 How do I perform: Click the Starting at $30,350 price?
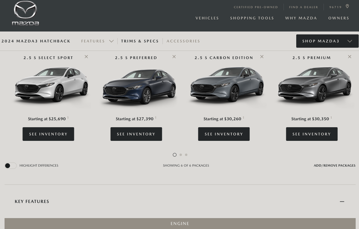point(310,119)
